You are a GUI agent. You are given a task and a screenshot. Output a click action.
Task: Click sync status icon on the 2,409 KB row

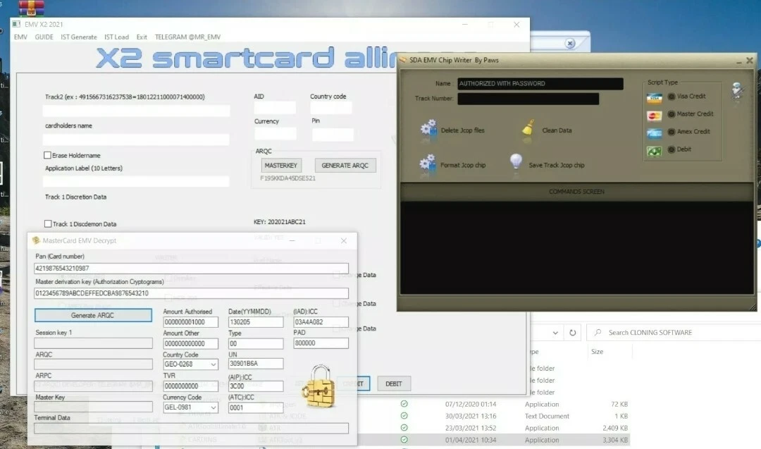[404, 428]
